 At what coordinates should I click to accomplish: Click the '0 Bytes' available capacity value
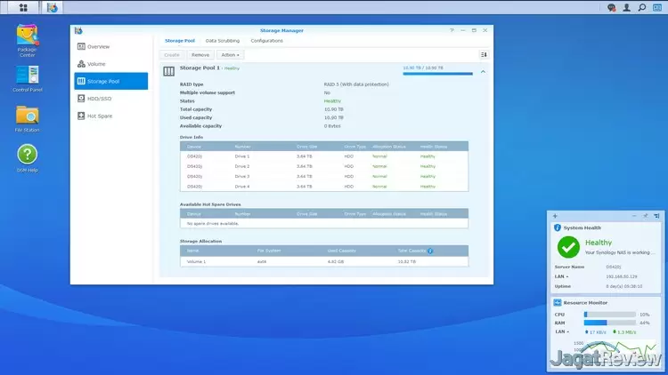pos(332,126)
